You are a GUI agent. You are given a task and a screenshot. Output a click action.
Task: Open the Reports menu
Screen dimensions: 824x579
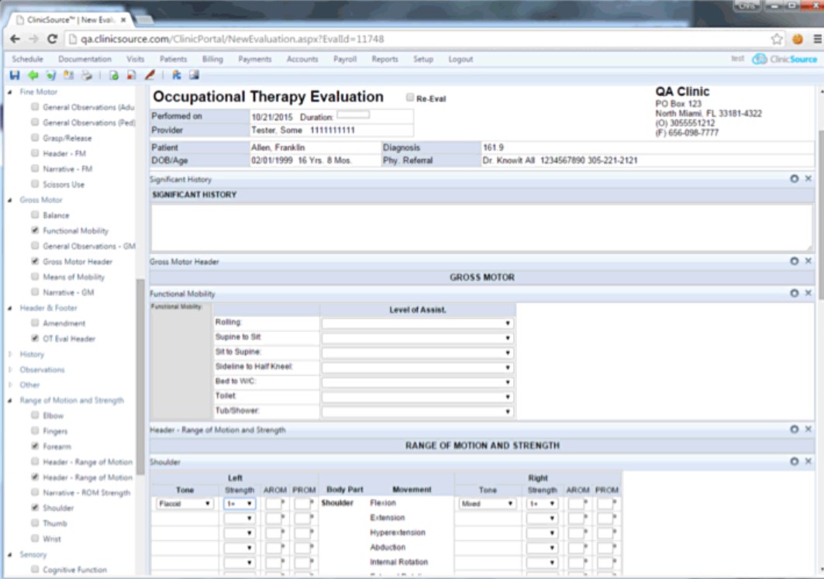[x=384, y=59]
